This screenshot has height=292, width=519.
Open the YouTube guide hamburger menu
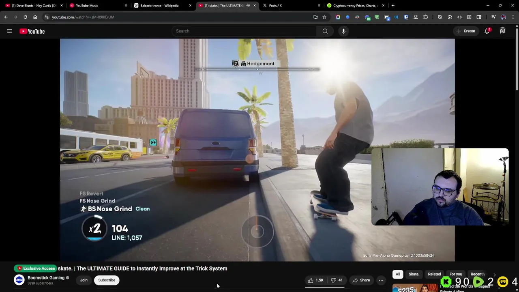point(10,31)
